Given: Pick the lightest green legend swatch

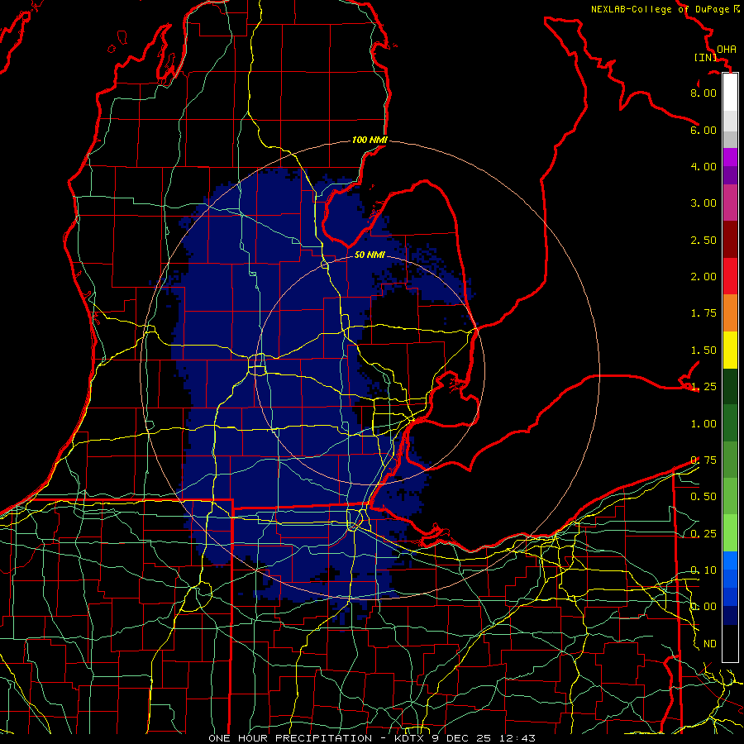Looking at the screenshot, I should [730, 533].
